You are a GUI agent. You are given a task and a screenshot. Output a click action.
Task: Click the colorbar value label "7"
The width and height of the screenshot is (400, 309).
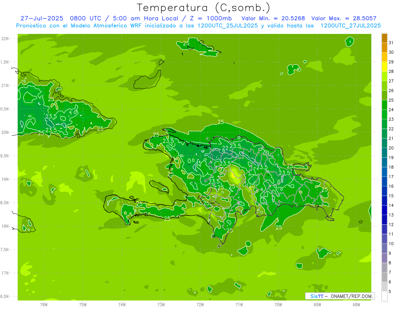point(390,273)
